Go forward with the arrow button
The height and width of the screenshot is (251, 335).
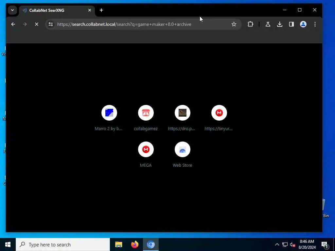(25, 24)
